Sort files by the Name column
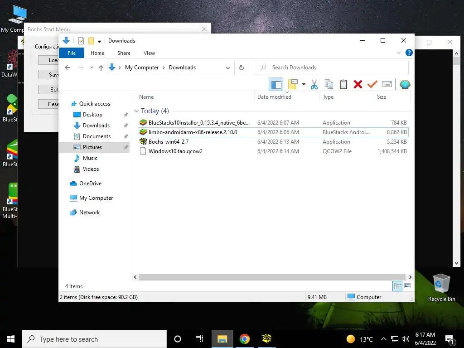Viewport: 464px width, 348px height. click(x=146, y=97)
